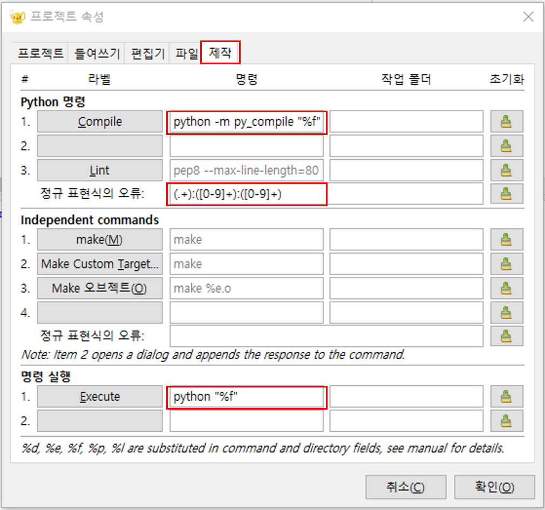Viewport: 545px width, 510px height.
Task: Reset Independent commands row 4
Action: 507,312
